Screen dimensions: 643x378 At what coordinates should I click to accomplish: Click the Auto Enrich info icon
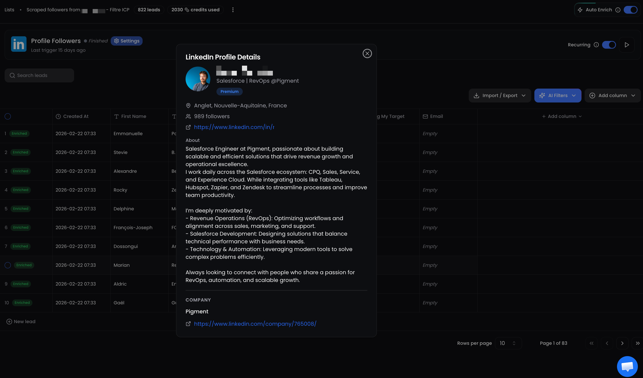(618, 10)
